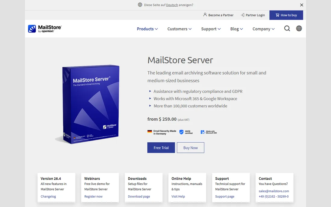Click the GDPR certified shield badge
Image resolution: width=331 pixels, height=207 pixels.
click(x=186, y=132)
